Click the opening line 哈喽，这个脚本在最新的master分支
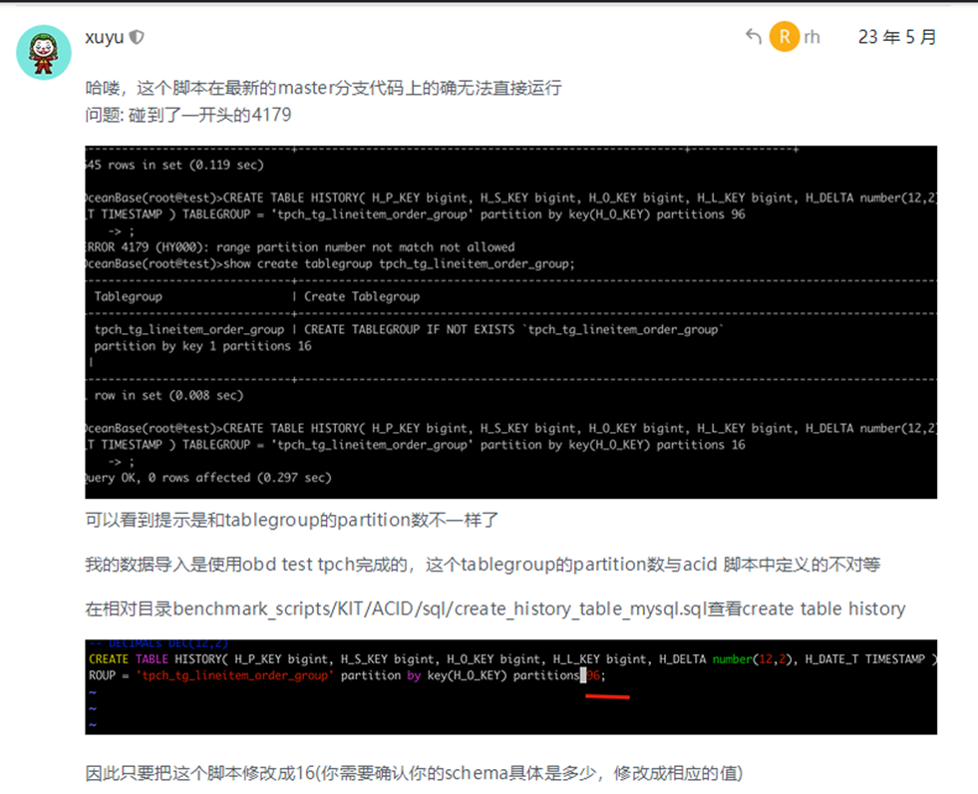978x794 pixels. [323, 88]
